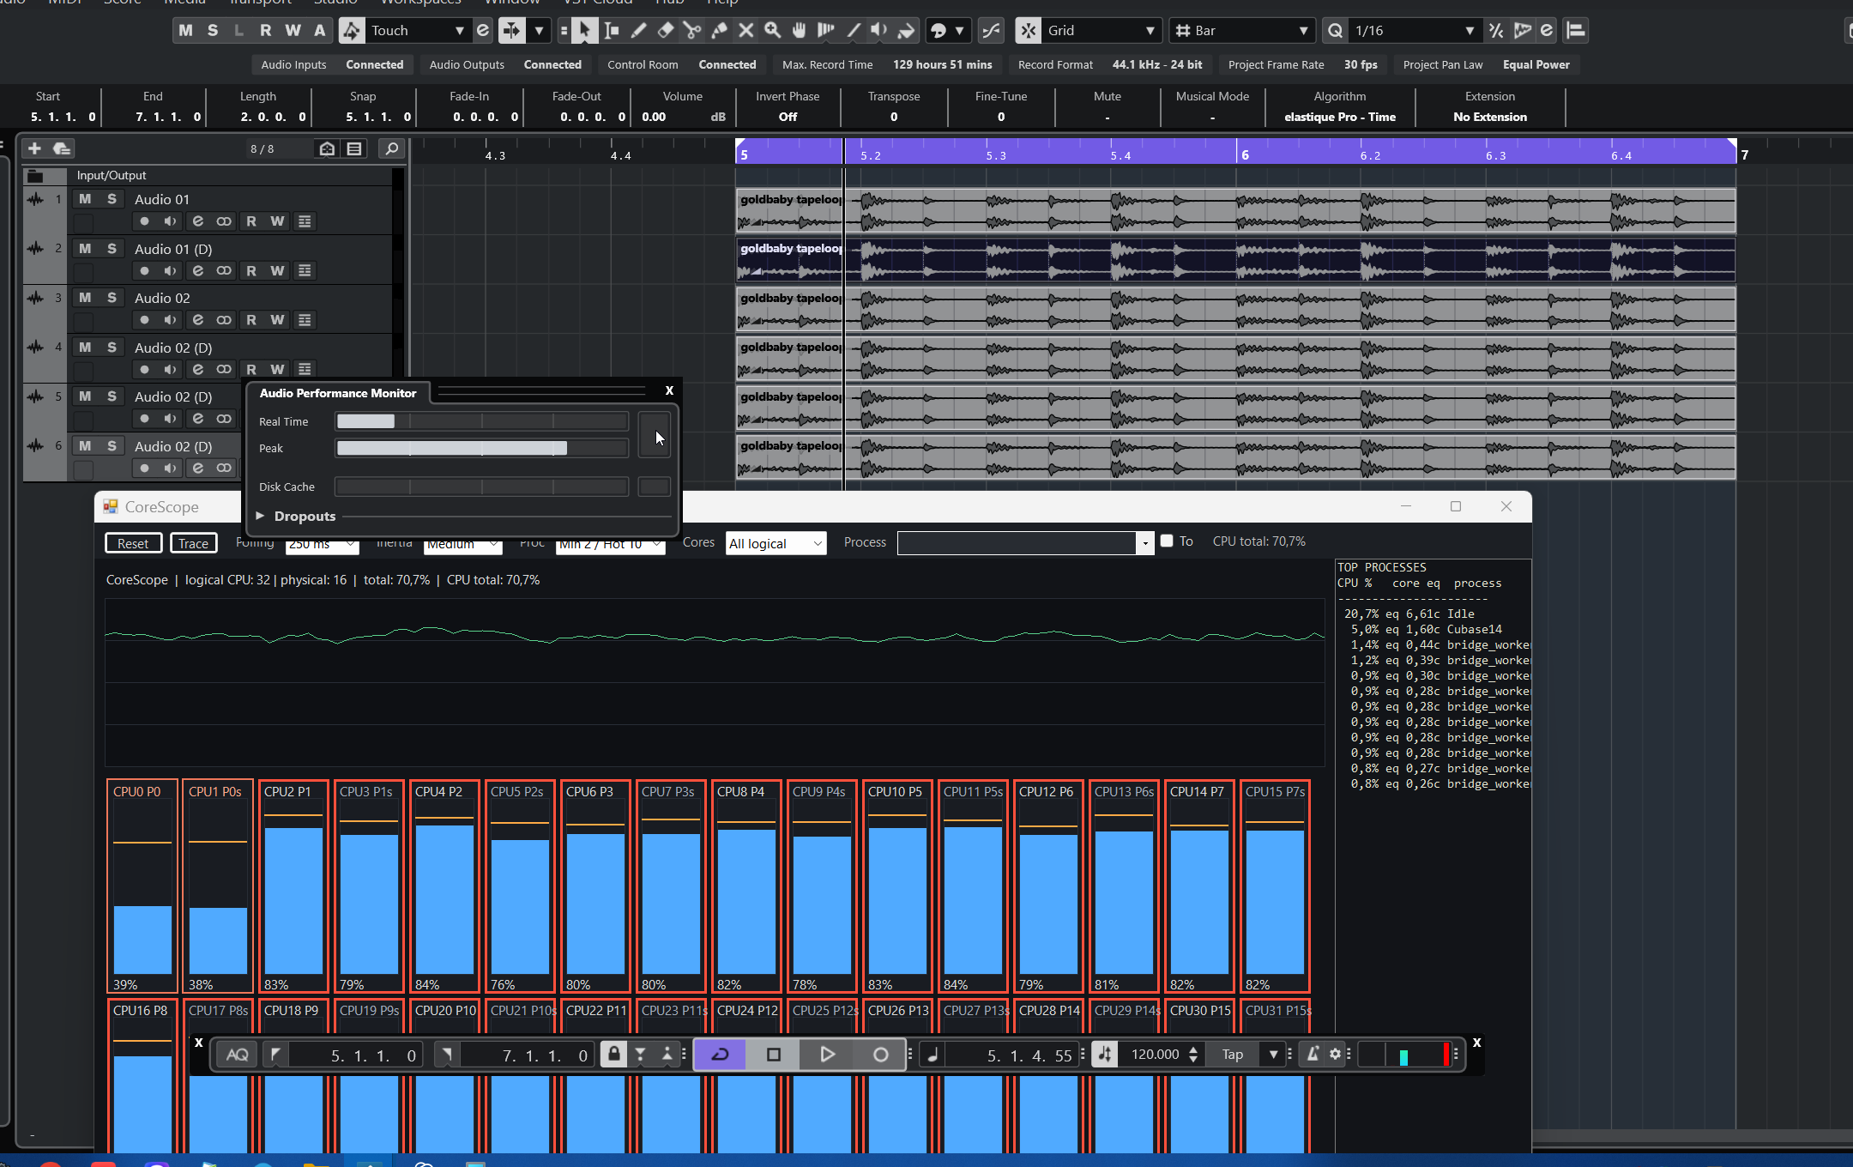Screen dimensions: 1853x1167
Task: Click the quantize Q icon
Action: [1335, 31]
